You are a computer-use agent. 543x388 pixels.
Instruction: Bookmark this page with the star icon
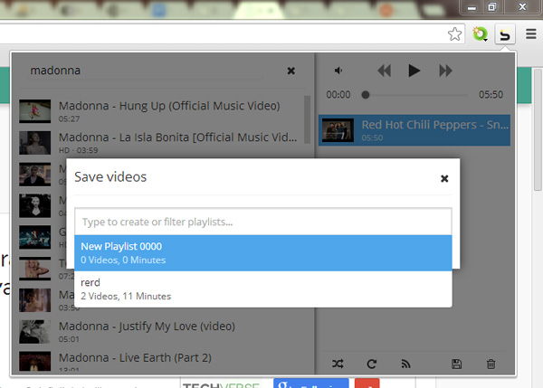click(454, 34)
